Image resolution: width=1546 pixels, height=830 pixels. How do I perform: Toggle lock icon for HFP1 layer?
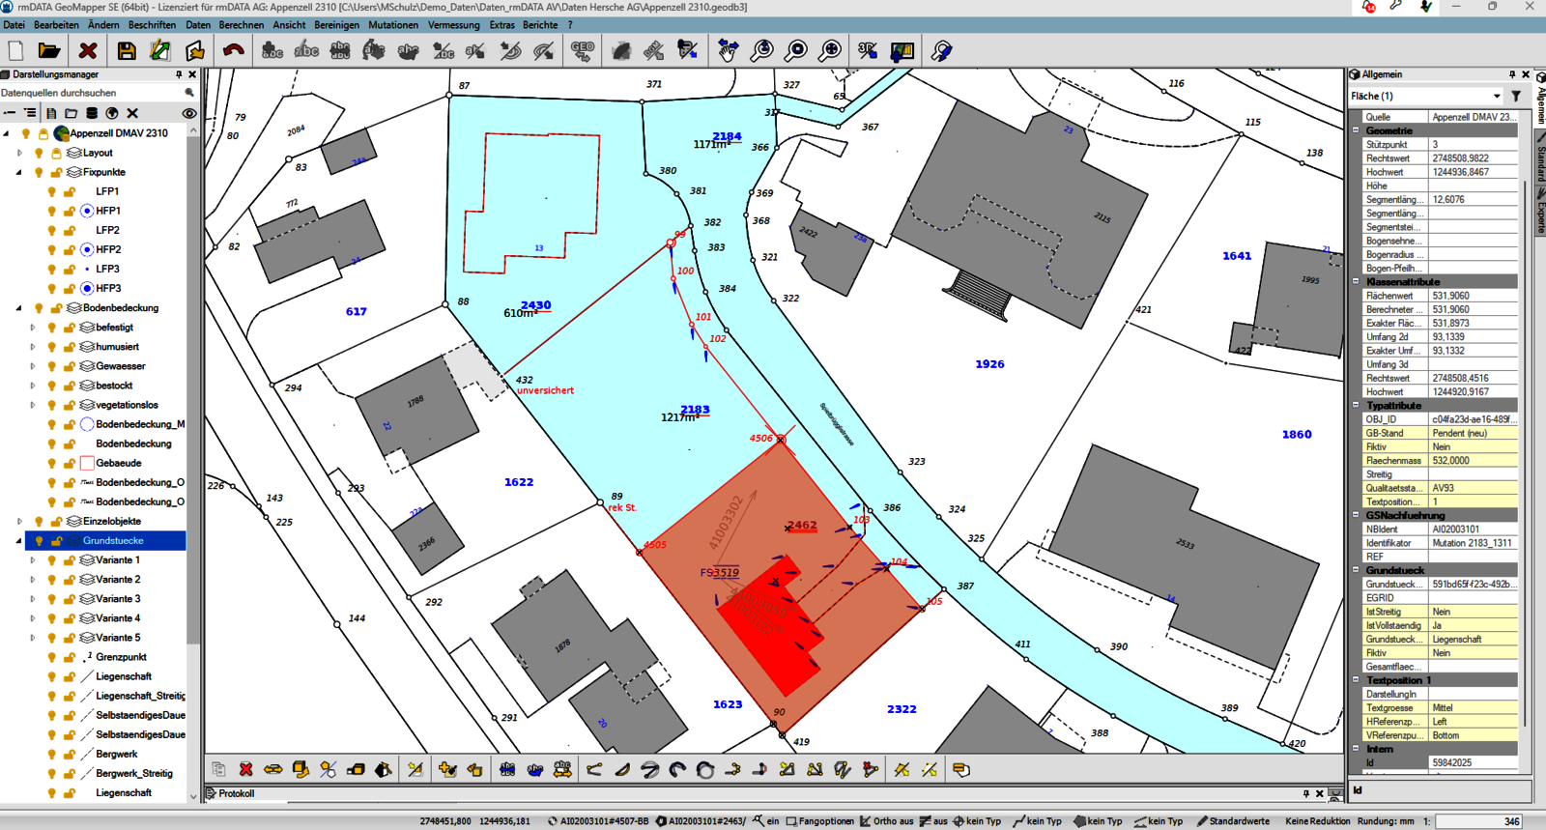70,211
